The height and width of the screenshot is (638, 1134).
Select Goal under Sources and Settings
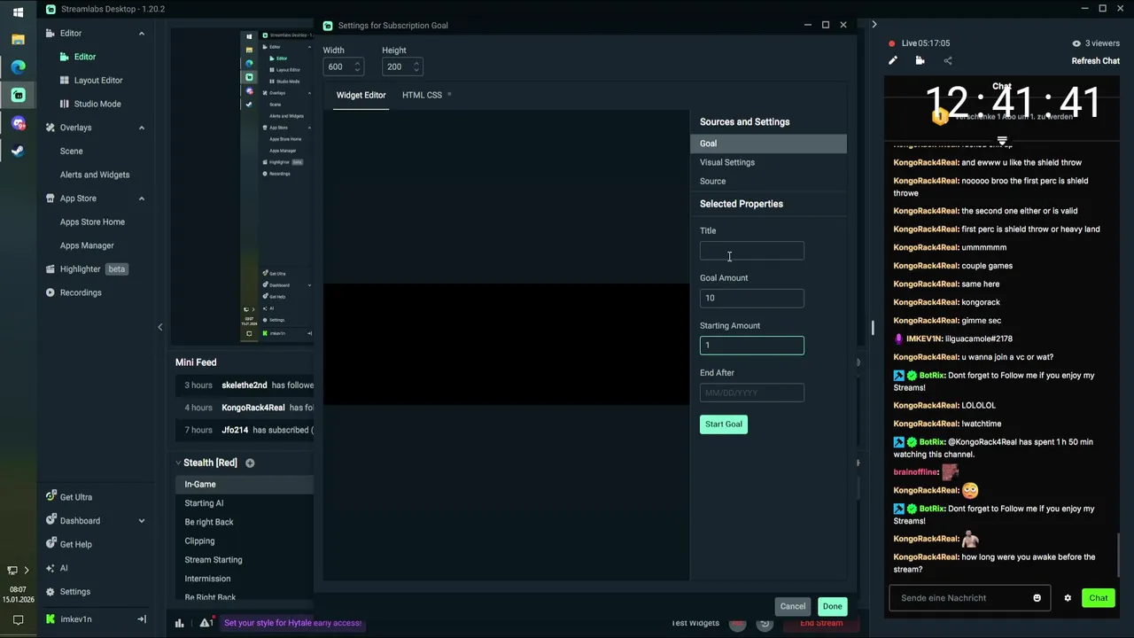768,144
